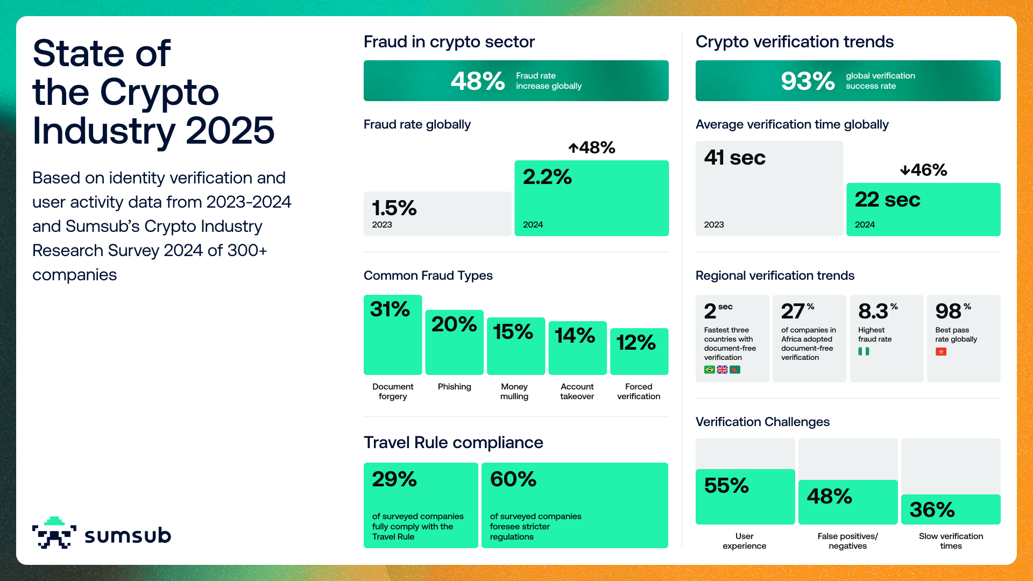Viewport: 1033px width, 581px height.
Task: Click the 48% fraud rate increase banner
Action: click(x=516, y=81)
